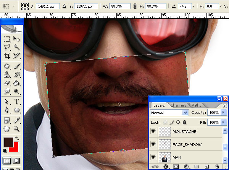Click the feather logo at toolbox top
Screen dimensions: 229x170
pos(12,29)
